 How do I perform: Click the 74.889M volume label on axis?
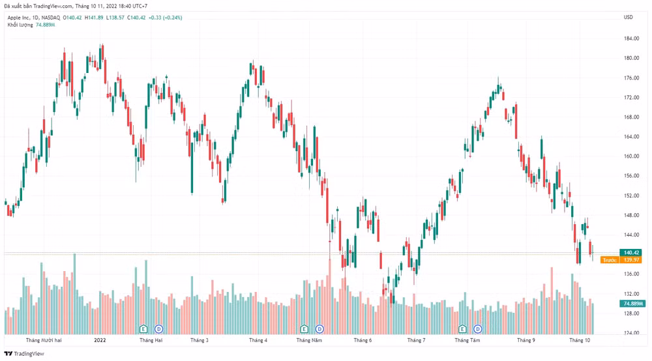632,304
